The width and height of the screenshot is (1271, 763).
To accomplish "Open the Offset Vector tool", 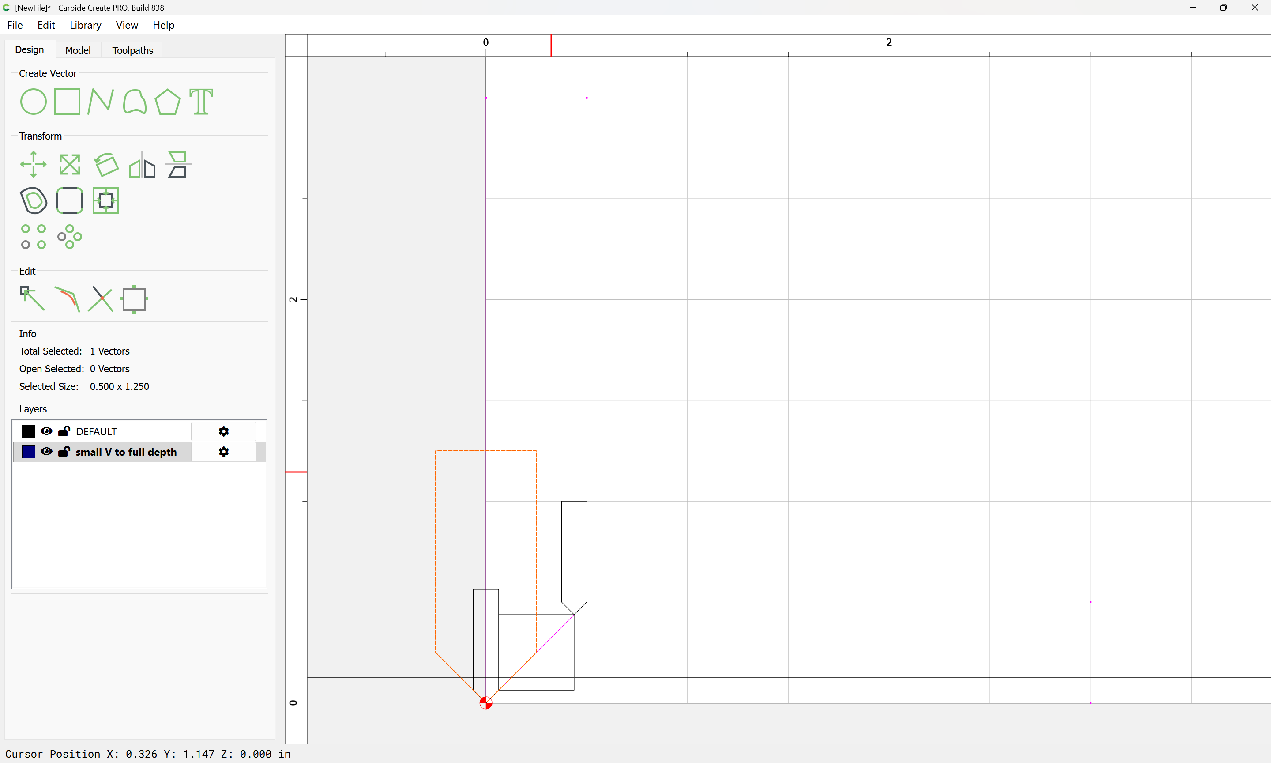I will click(x=34, y=200).
